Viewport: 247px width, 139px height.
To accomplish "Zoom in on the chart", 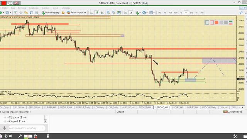I will [x=108, y=13].
